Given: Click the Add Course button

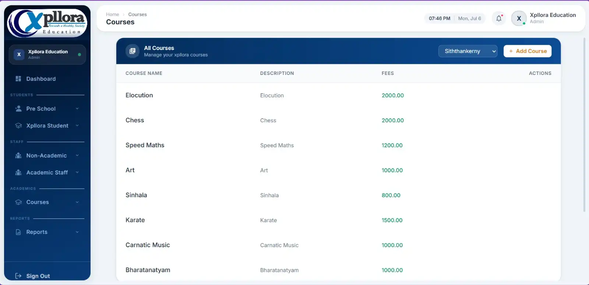Looking at the screenshot, I should (x=528, y=51).
